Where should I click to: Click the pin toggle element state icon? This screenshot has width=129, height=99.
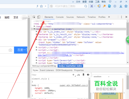(x=83, y=75)
